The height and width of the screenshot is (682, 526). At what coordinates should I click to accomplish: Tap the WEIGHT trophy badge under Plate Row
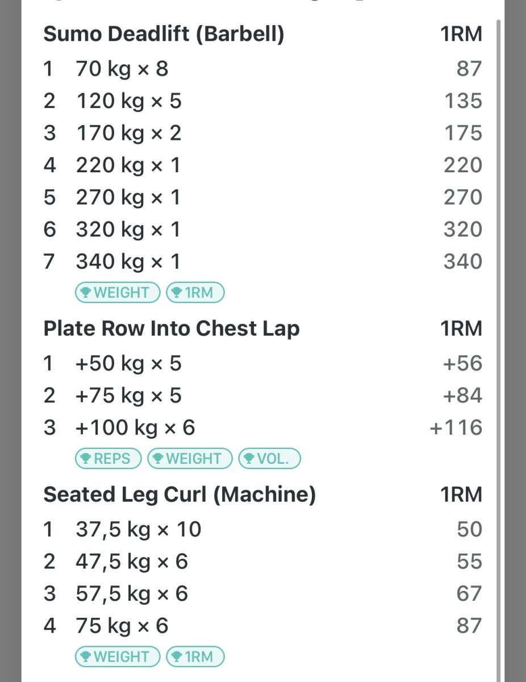190,459
